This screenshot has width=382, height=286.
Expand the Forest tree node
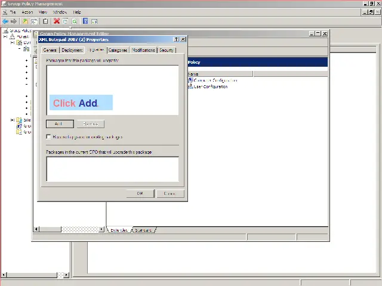[5, 36]
